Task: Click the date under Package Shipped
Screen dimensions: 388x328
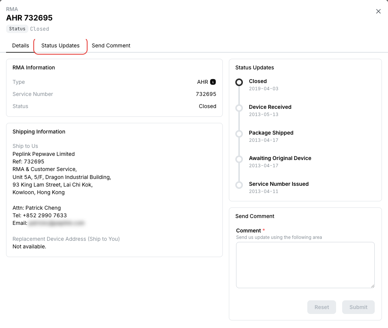Action: 264,140
